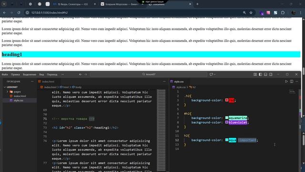The height and width of the screenshot is (172, 305).
Task: Toggle the primary sidebar visibility
Action: pyautogui.click(x=260, y=75)
